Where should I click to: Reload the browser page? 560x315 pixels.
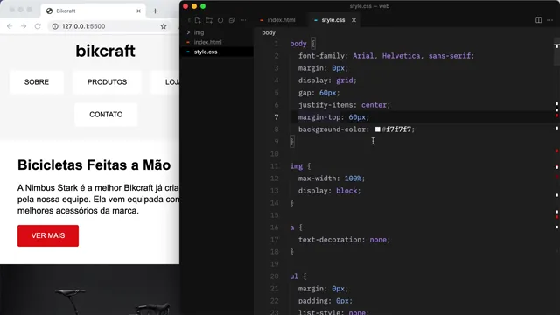[38, 26]
